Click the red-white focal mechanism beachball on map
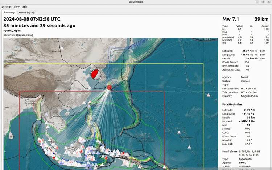 pos(96,75)
